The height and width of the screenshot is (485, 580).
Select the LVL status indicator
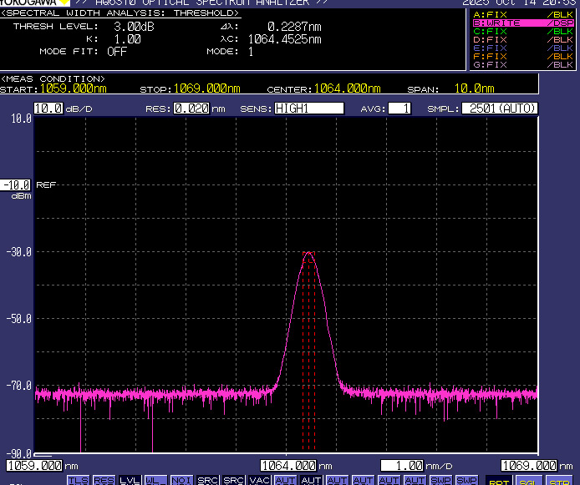point(130,480)
